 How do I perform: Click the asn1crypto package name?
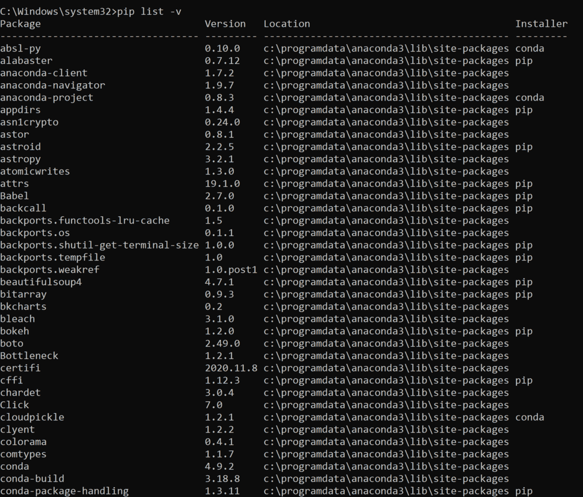click(x=29, y=122)
